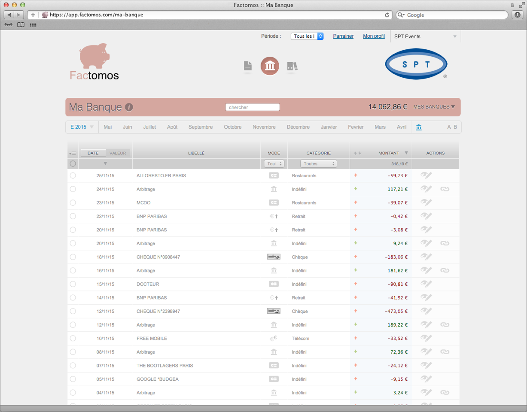Open the Catégorie filter dropdown set to Toutes
527x412 pixels.
pyautogui.click(x=319, y=164)
